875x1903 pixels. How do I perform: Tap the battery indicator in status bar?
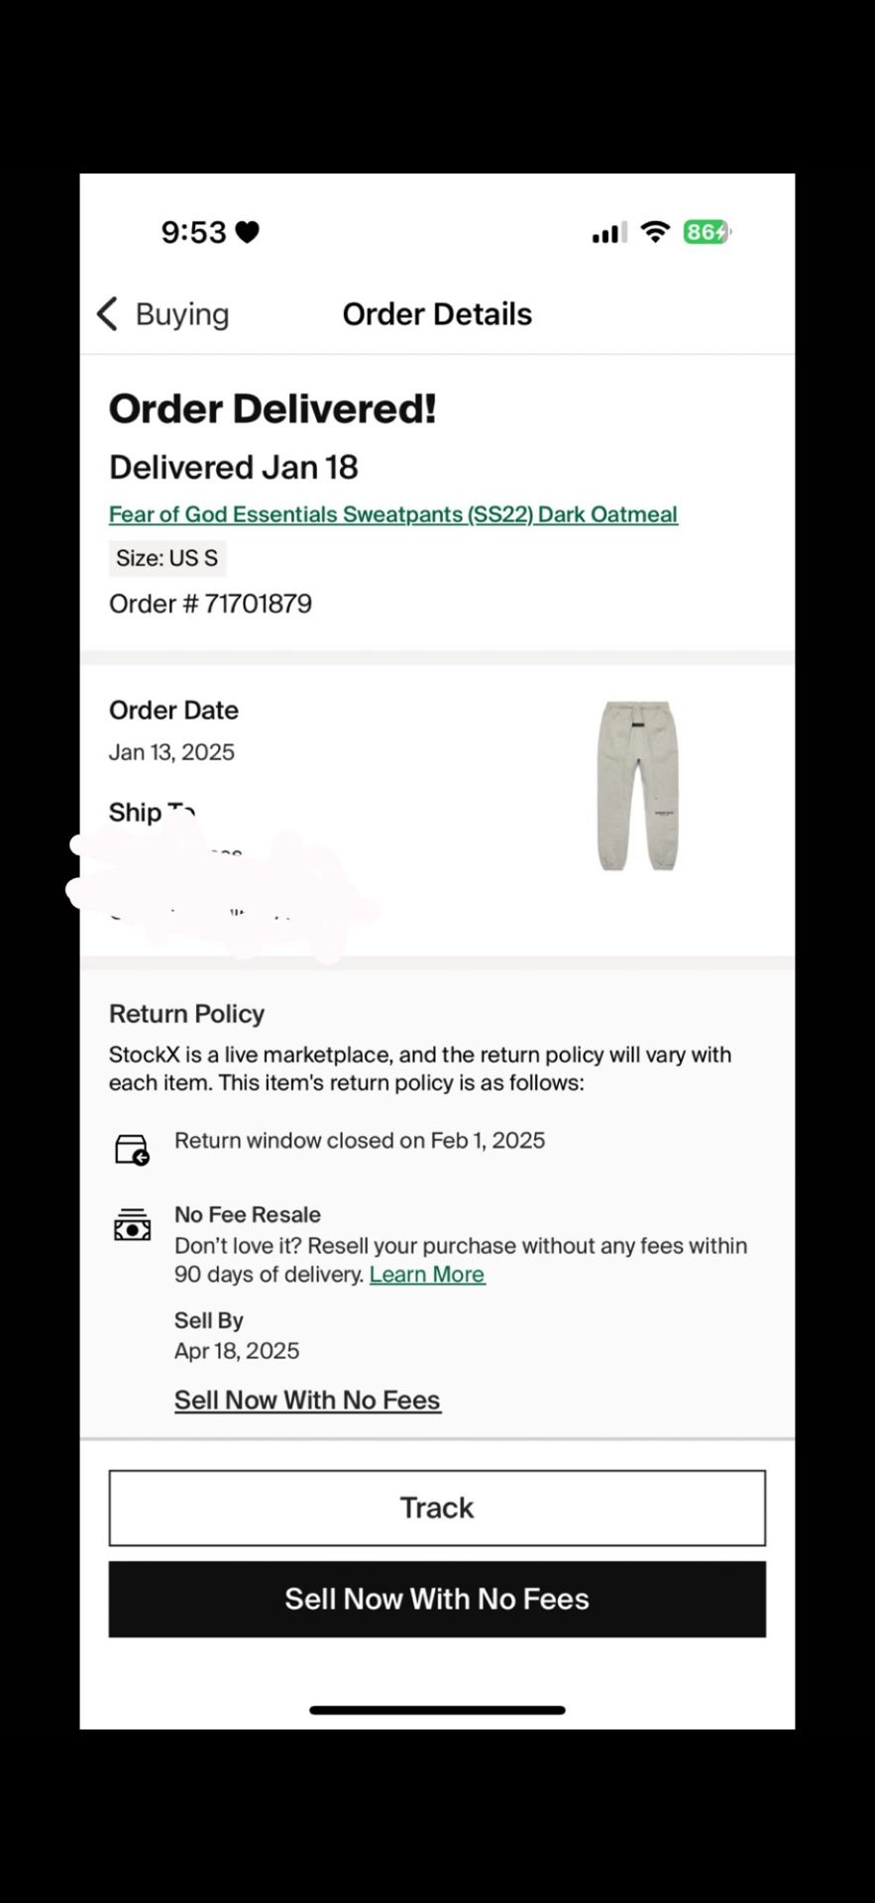pos(707,232)
